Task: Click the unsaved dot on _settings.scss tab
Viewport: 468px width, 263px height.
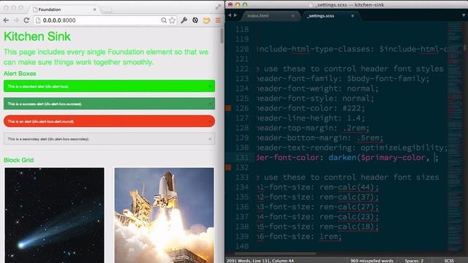Action: click(352, 16)
